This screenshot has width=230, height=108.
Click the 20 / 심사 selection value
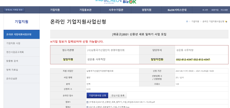[180, 77]
